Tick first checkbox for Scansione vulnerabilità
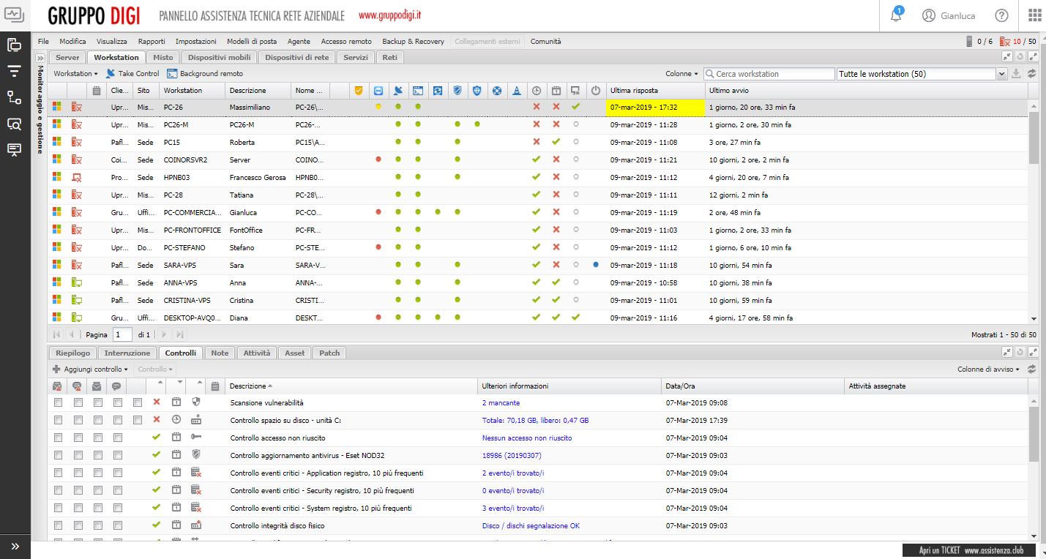This screenshot has height=559, width=1046. [59, 402]
